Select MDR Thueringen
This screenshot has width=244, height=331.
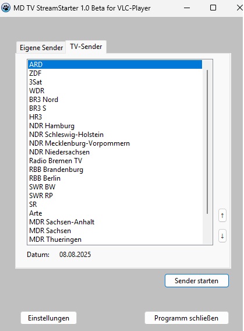115,240
